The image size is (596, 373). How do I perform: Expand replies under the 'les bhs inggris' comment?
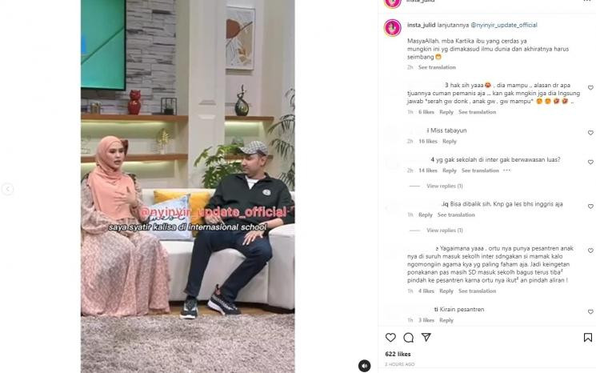coord(444,231)
